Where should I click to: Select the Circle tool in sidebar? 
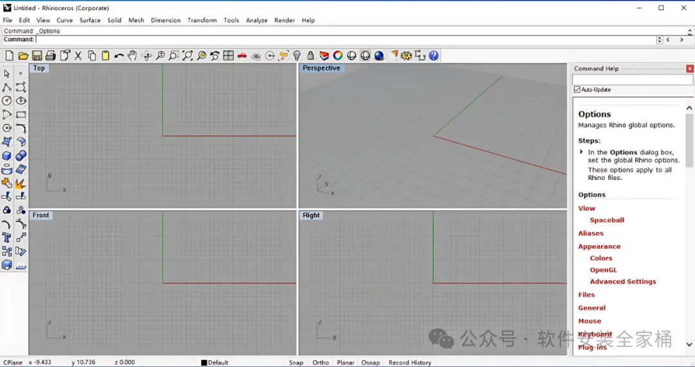(x=6, y=101)
